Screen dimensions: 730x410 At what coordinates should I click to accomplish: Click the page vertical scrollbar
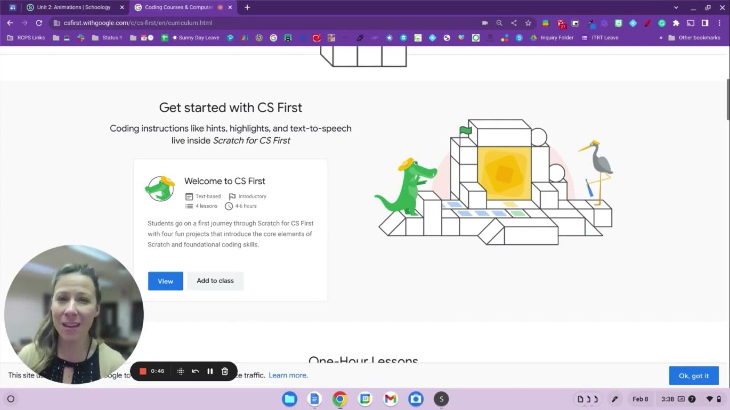(728, 100)
